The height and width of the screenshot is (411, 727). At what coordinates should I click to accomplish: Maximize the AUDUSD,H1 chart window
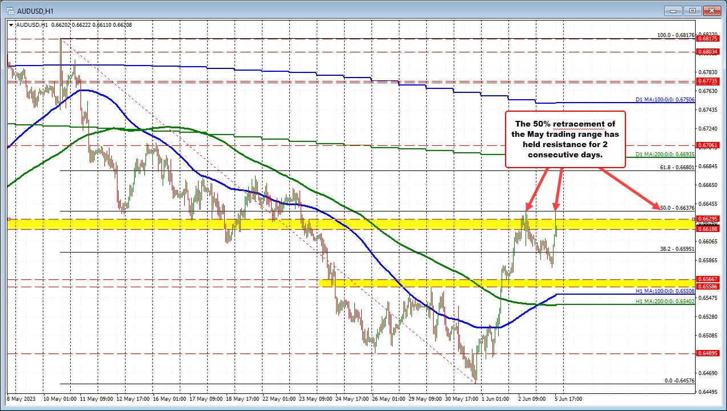tap(693, 10)
